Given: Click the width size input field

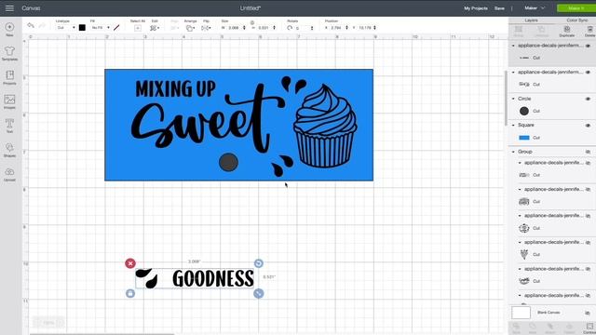Looking at the screenshot, I should pyautogui.click(x=235, y=28).
